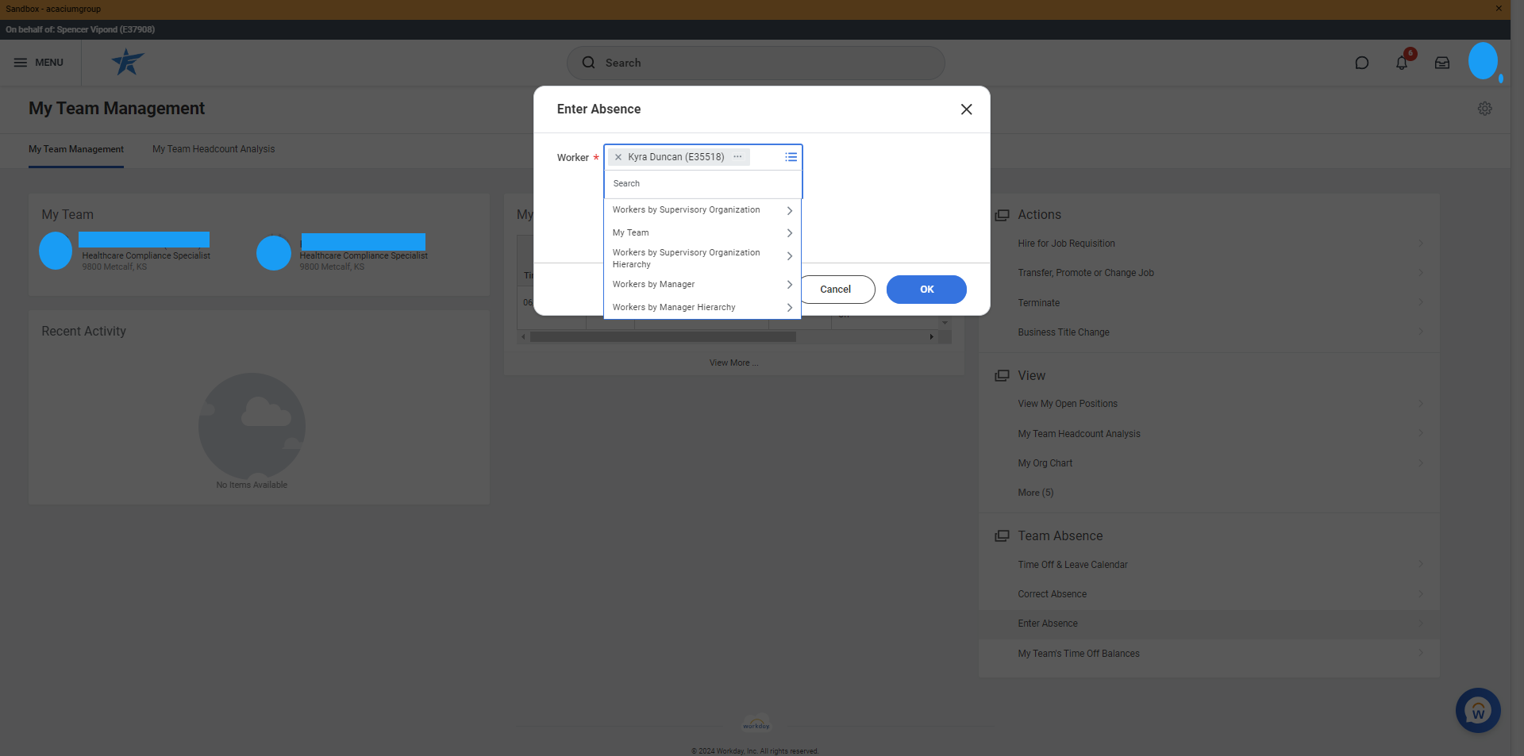Open View My Open Positions
The height and width of the screenshot is (756, 1524).
tap(1068, 404)
